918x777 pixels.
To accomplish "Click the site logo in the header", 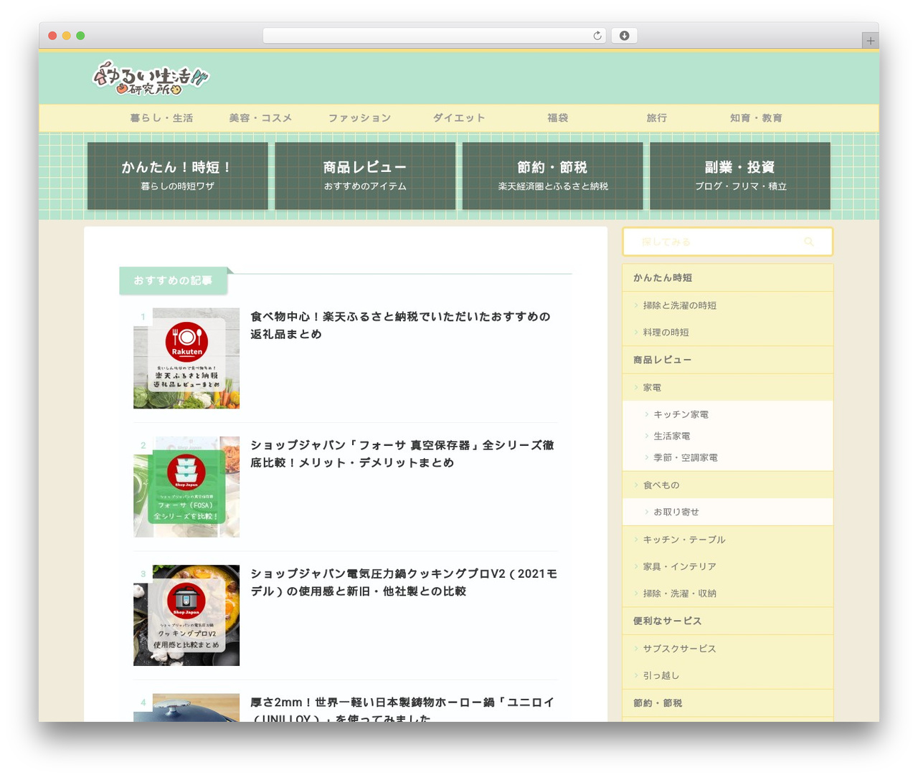I will (x=151, y=77).
